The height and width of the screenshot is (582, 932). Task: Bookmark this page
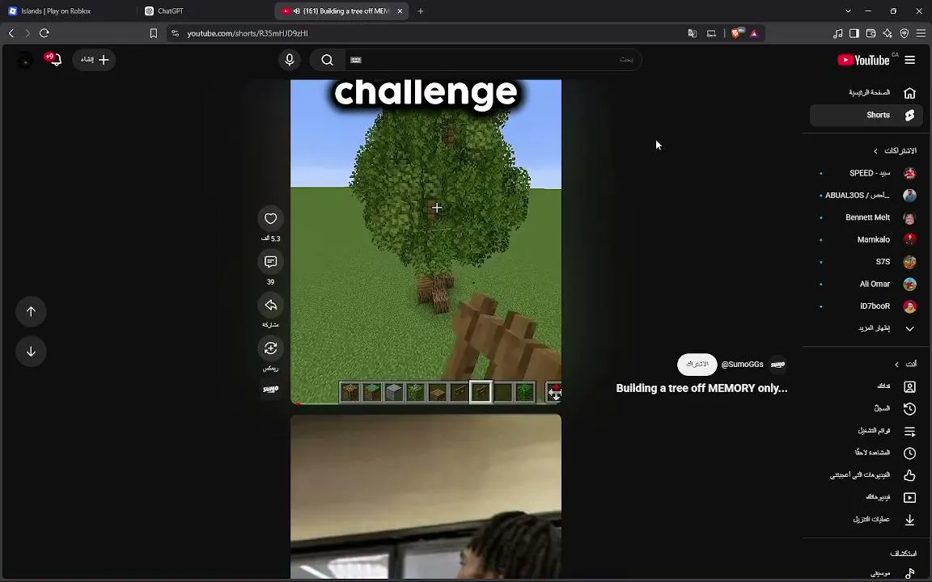[x=154, y=33]
